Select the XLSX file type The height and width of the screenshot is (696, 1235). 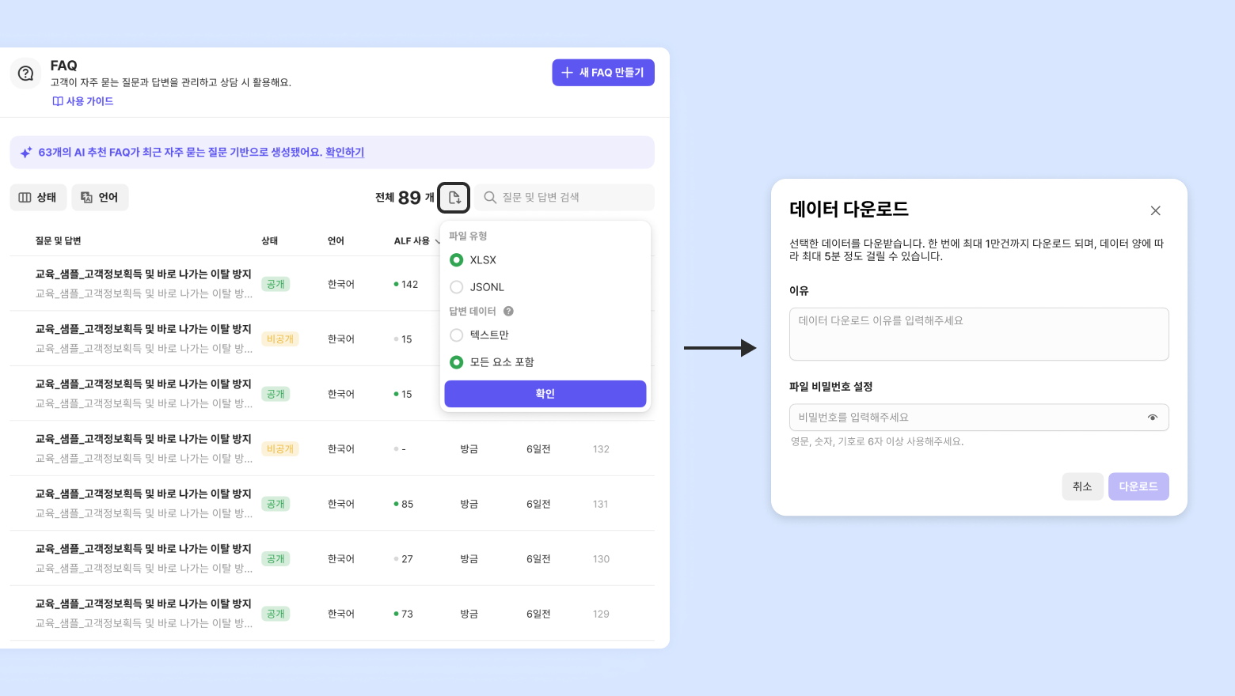point(473,260)
